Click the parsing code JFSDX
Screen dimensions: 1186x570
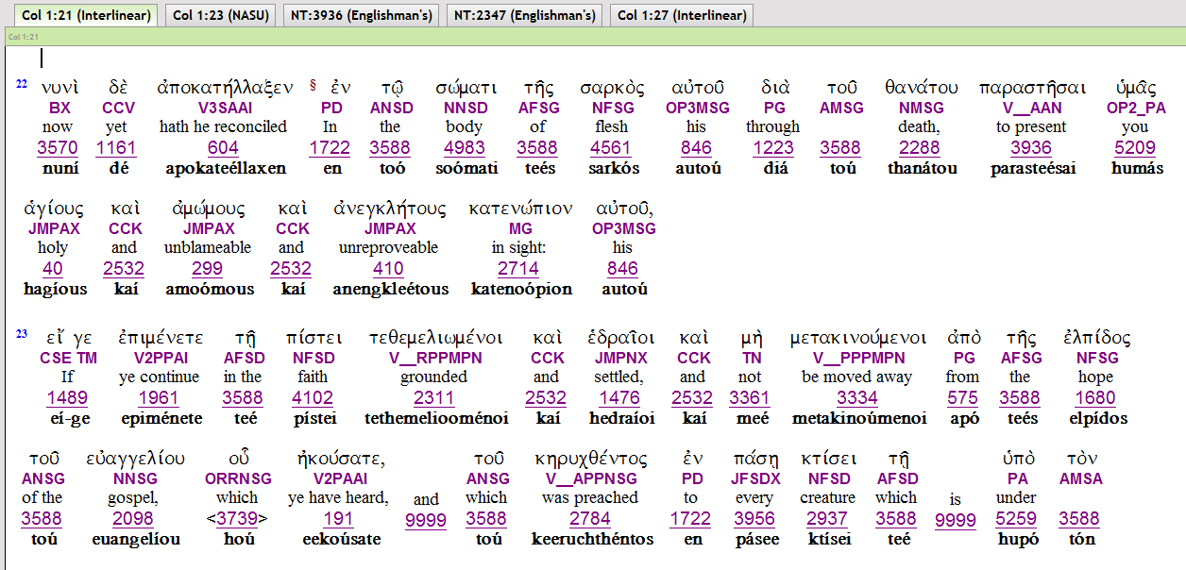[754, 478]
